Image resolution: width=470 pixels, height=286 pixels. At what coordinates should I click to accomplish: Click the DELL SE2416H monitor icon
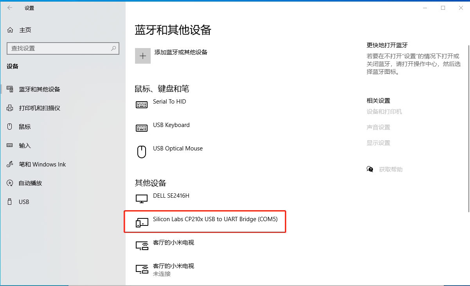pos(142,198)
